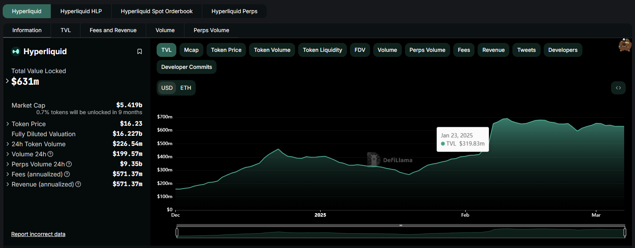
Task: Expand the Revenue (annualized) row
Action: click(x=8, y=184)
